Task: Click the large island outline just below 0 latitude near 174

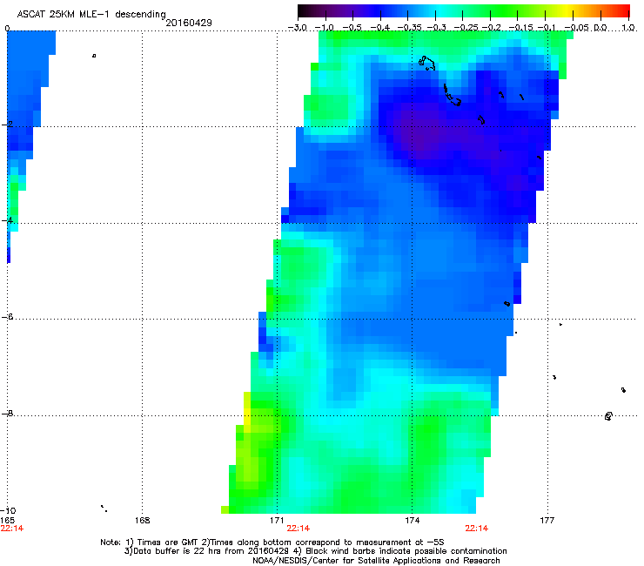Action: [x=426, y=64]
